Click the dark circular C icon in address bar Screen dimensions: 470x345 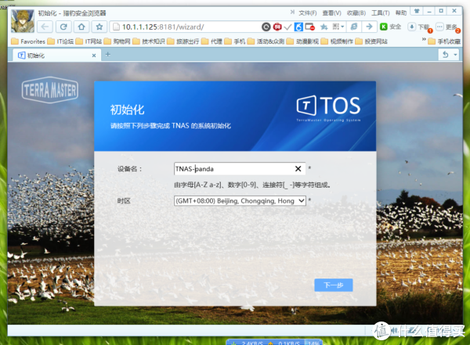coord(266,27)
